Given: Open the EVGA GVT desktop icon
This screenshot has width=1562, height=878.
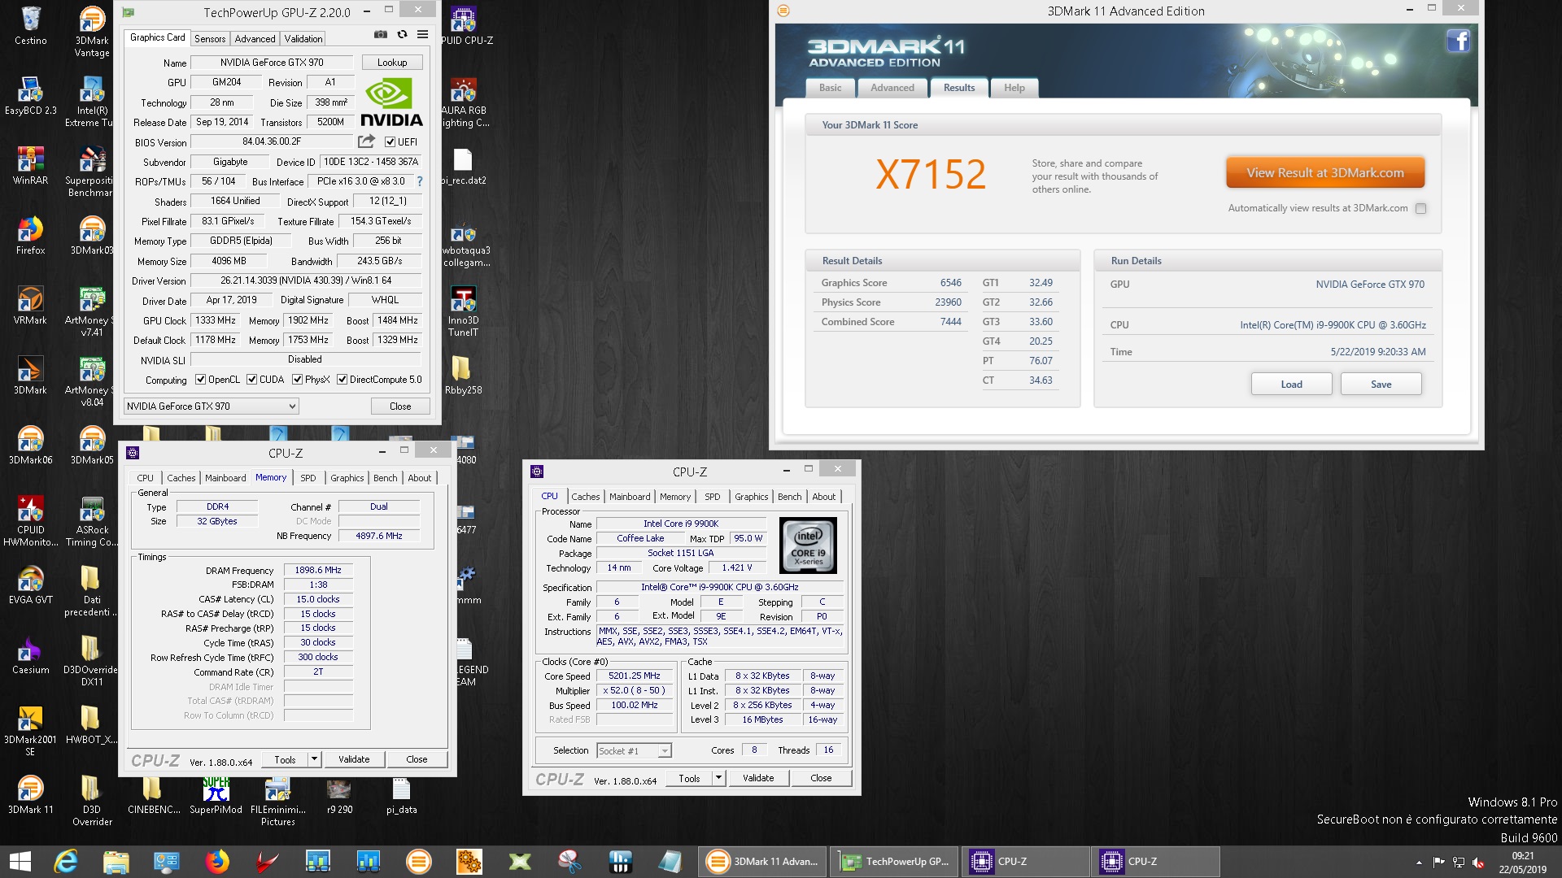Looking at the screenshot, I should 31,585.
